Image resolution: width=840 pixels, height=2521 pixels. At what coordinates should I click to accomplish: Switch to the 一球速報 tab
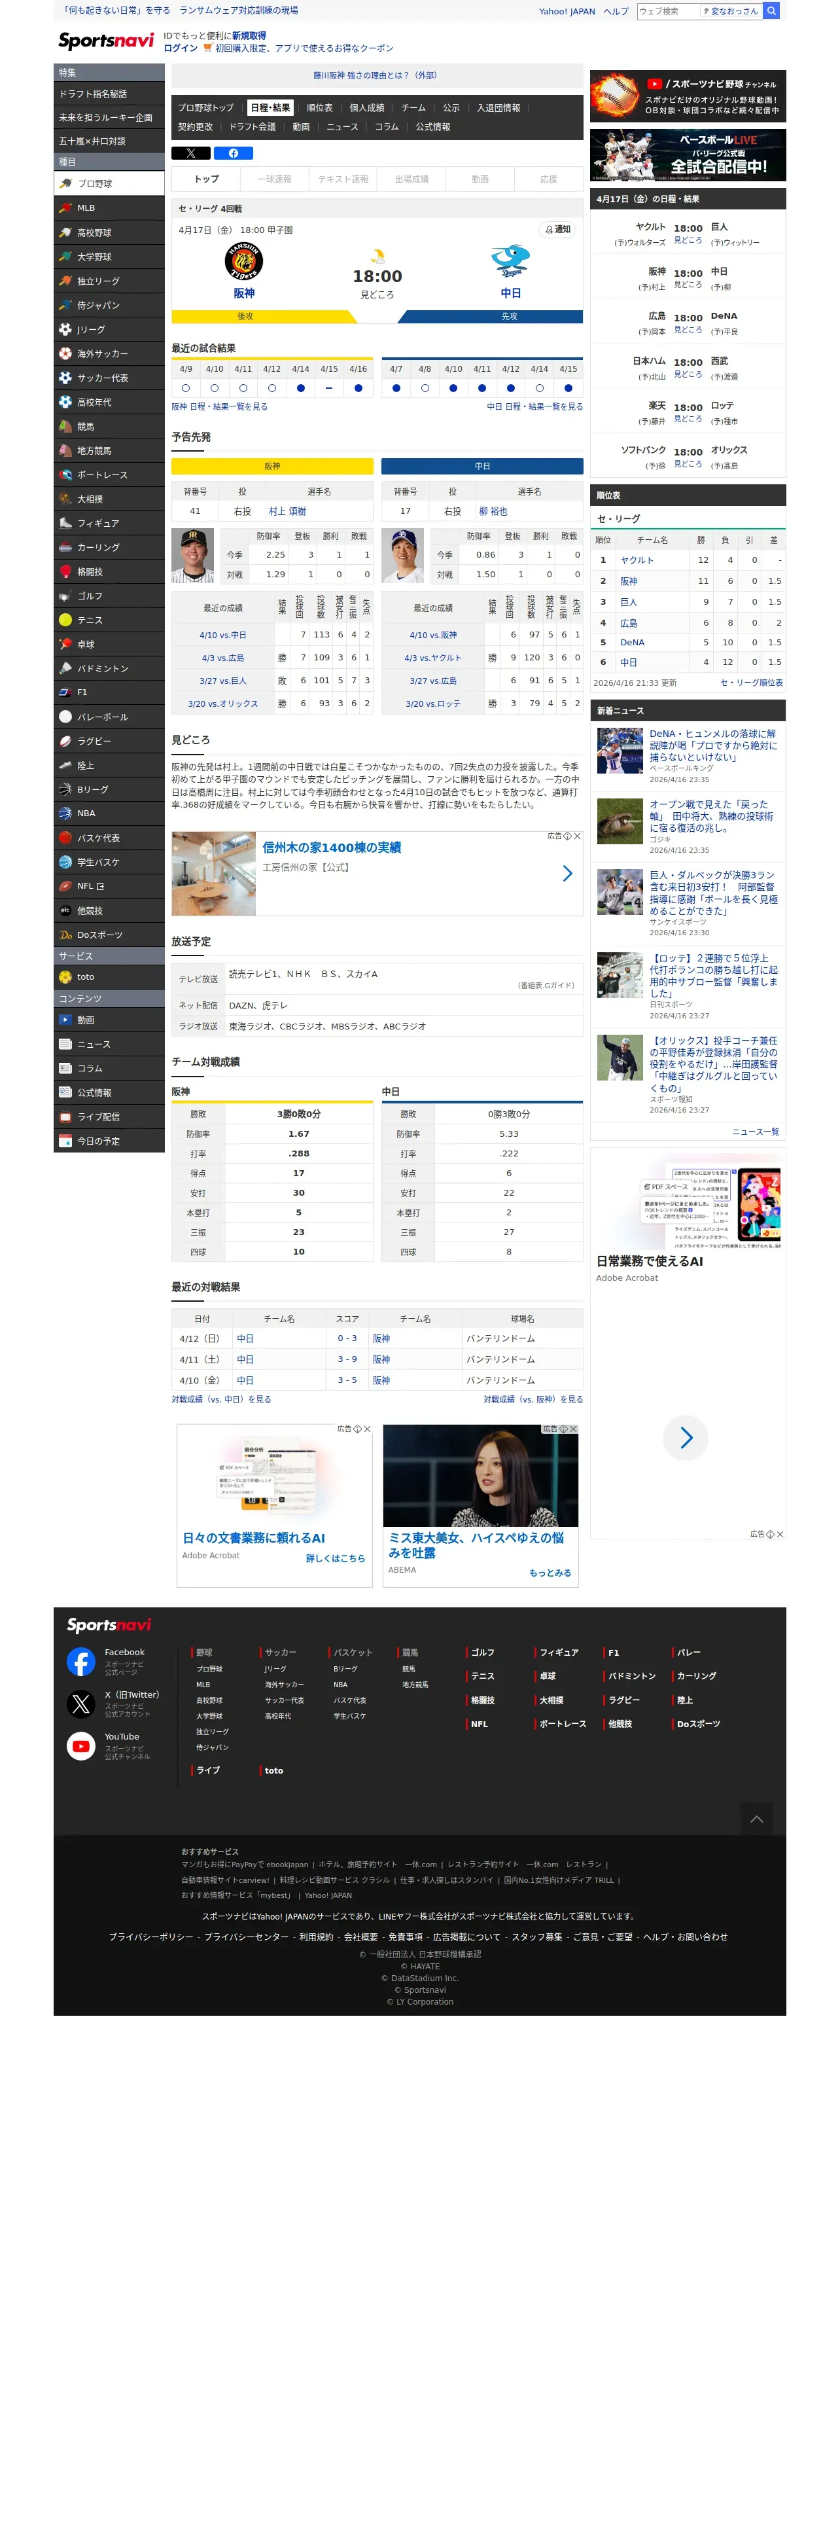pos(275,179)
